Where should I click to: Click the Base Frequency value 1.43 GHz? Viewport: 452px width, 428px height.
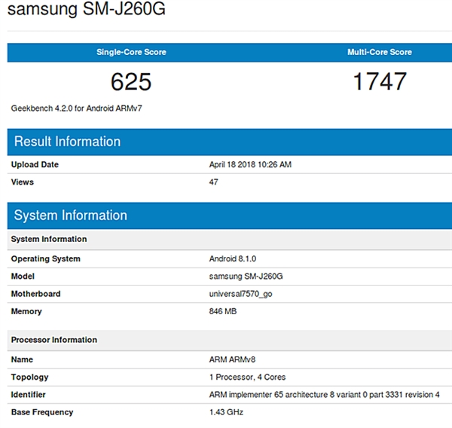pos(226,412)
